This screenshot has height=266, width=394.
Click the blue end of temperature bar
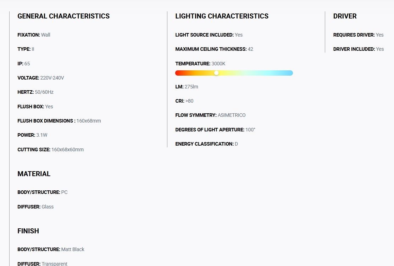[x=289, y=73]
